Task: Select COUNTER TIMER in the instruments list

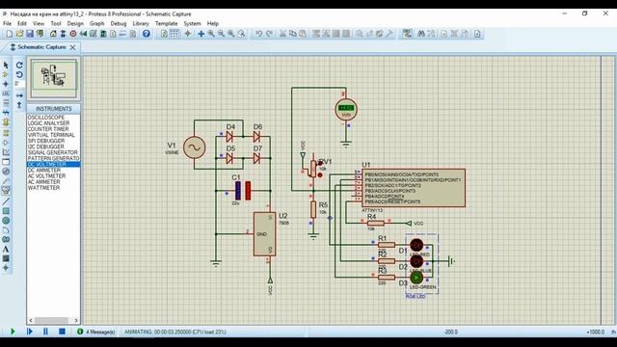Action: [54, 129]
